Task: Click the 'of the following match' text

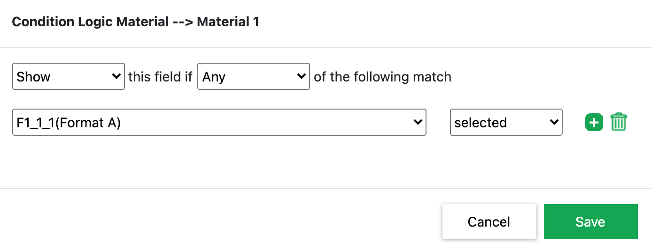Action: click(382, 77)
